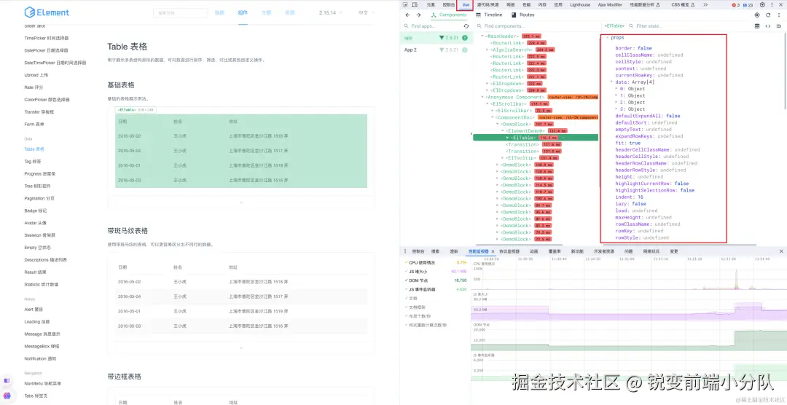This screenshot has height=405, width=787.
Task: Click the inspect DOM code icon in state pane
Action: click(x=768, y=26)
